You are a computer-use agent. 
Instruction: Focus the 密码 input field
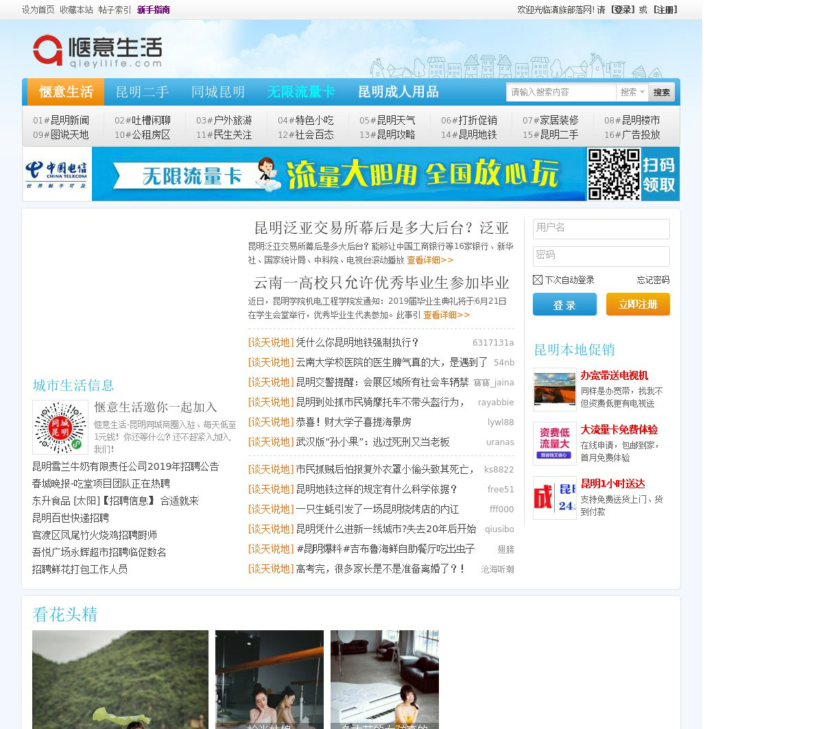(x=601, y=256)
